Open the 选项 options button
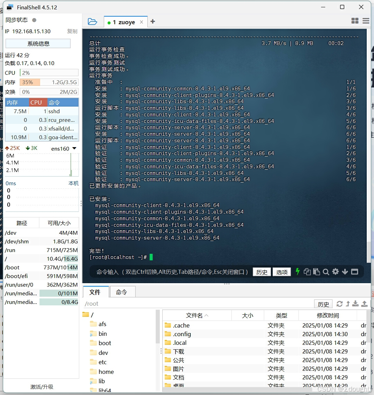This screenshot has width=374, height=395. 282,272
